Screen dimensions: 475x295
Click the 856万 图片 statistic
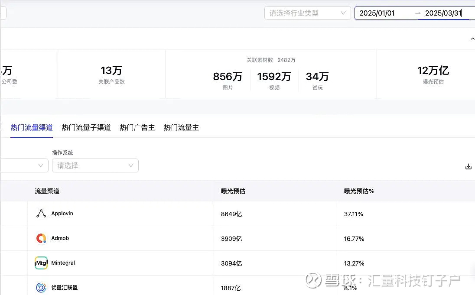[x=228, y=81]
